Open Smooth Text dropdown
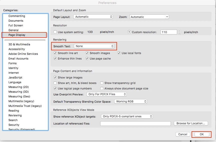 pyautogui.click(x=94, y=46)
